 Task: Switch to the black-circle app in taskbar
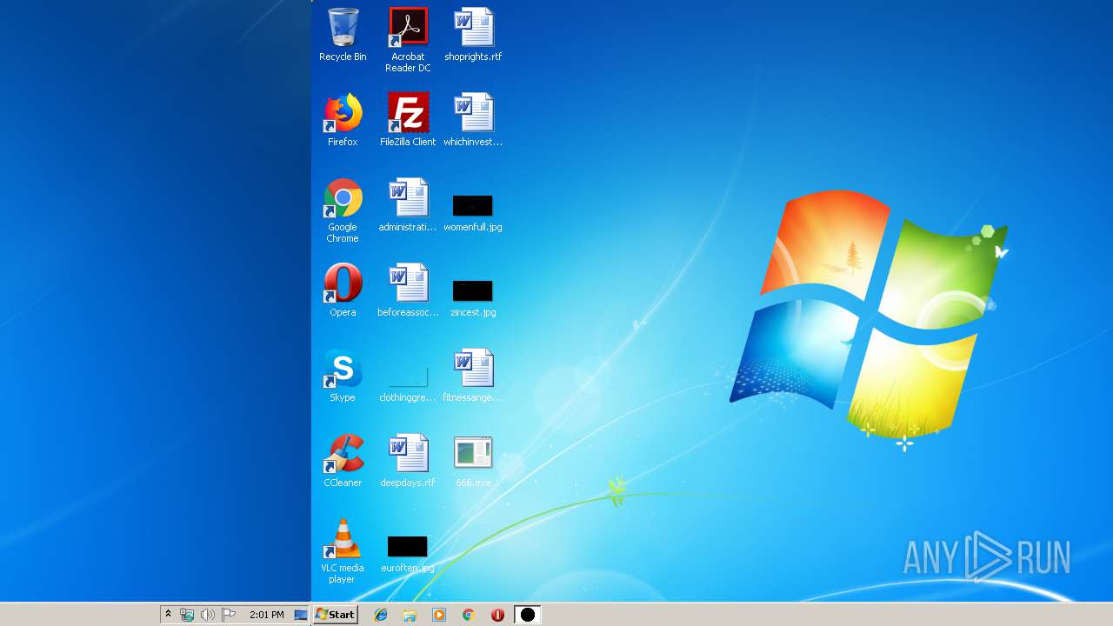pyautogui.click(x=528, y=615)
